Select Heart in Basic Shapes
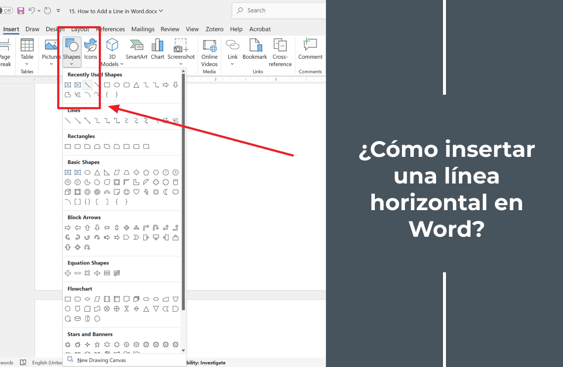Viewport: 563px width, 367px height. point(136,192)
